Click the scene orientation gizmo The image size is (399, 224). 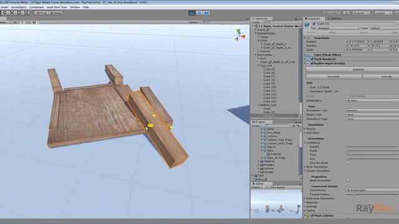click(x=238, y=35)
